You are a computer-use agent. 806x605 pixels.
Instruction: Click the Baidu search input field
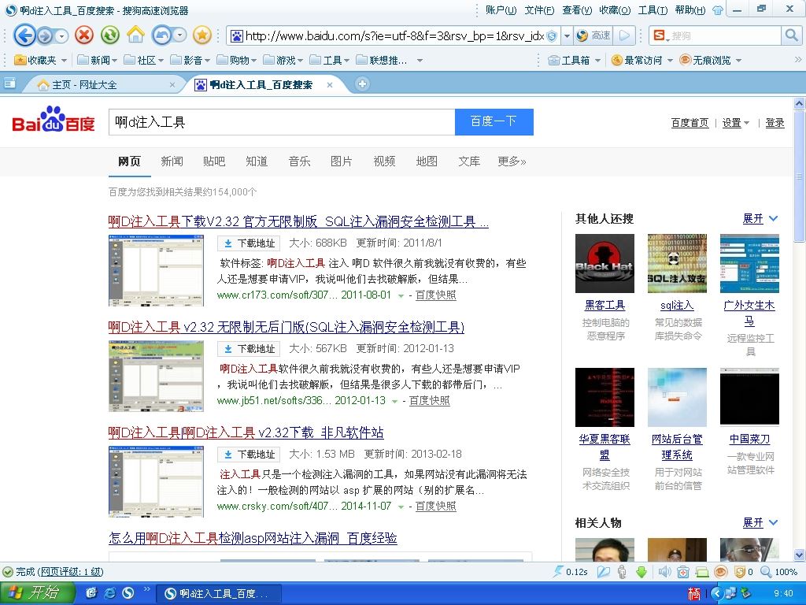click(282, 122)
